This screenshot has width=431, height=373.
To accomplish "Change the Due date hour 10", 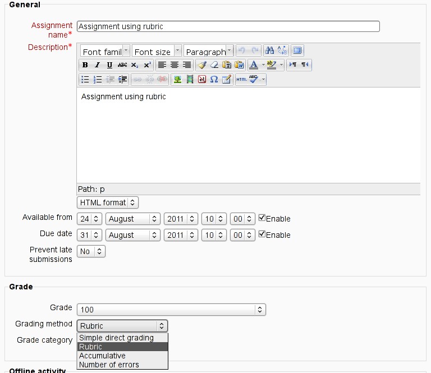I will 214,235.
